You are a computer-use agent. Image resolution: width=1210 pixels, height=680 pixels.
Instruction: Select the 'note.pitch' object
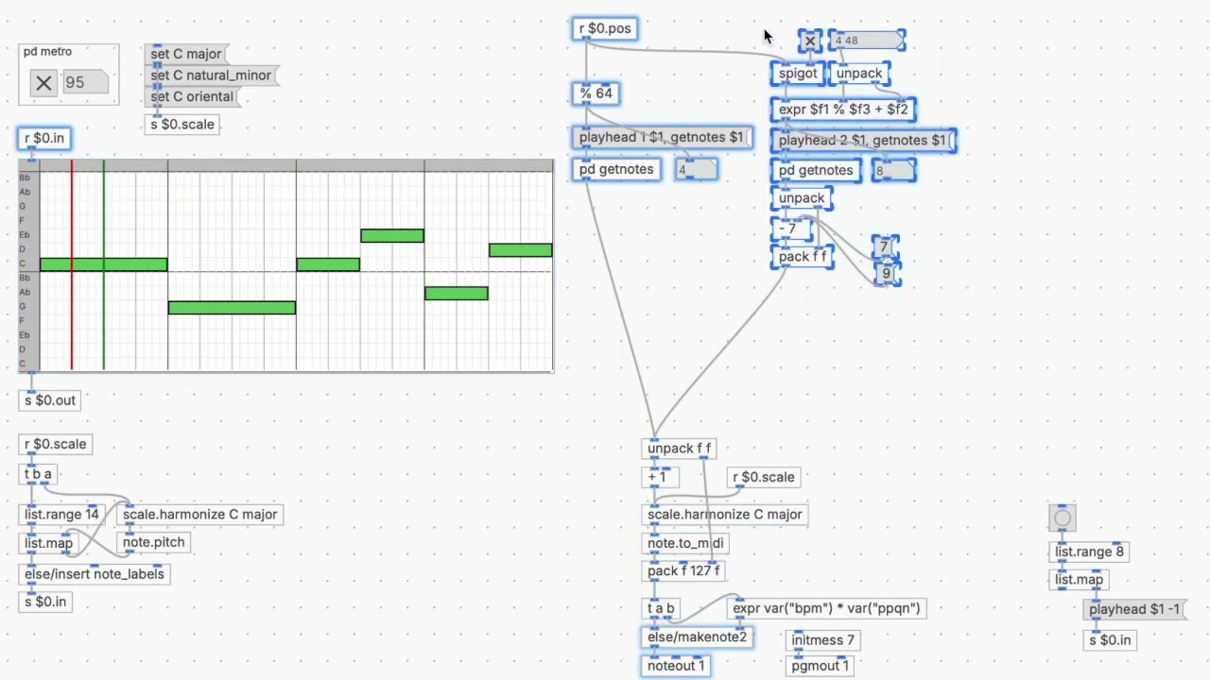[154, 542]
